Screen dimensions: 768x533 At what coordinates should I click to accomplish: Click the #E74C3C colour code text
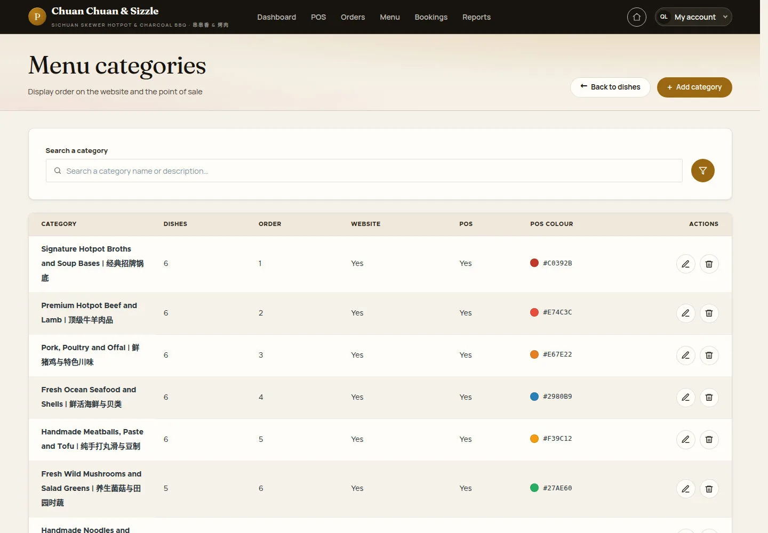(x=557, y=312)
